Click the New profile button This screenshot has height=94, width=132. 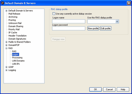coord(93,28)
